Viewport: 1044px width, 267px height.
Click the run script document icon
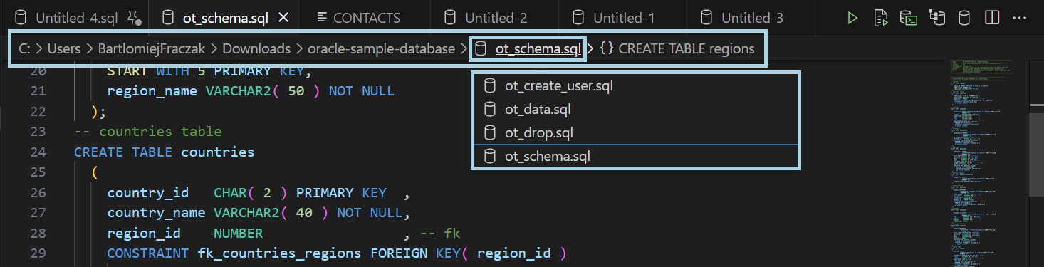(x=880, y=18)
